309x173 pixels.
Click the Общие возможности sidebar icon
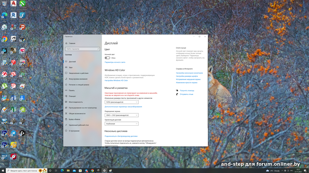[x=66, y=113]
